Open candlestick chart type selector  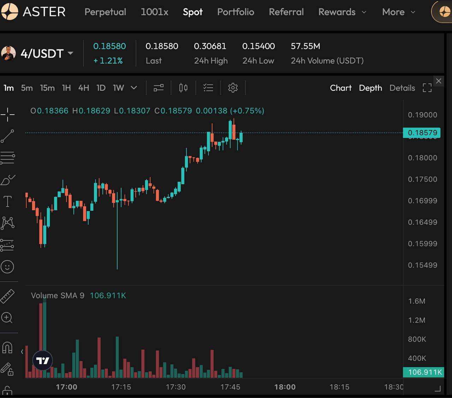click(x=183, y=88)
